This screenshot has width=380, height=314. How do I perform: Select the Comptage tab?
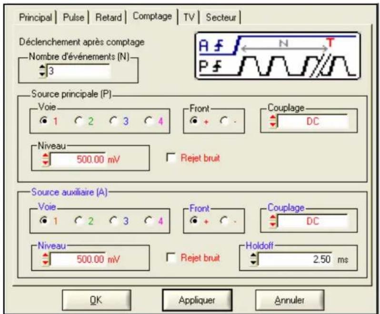click(152, 17)
